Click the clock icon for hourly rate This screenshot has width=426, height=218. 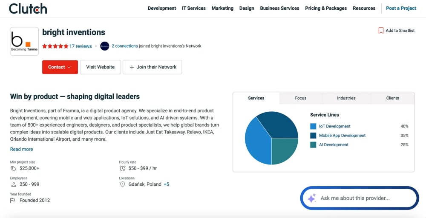pyautogui.click(x=123, y=168)
